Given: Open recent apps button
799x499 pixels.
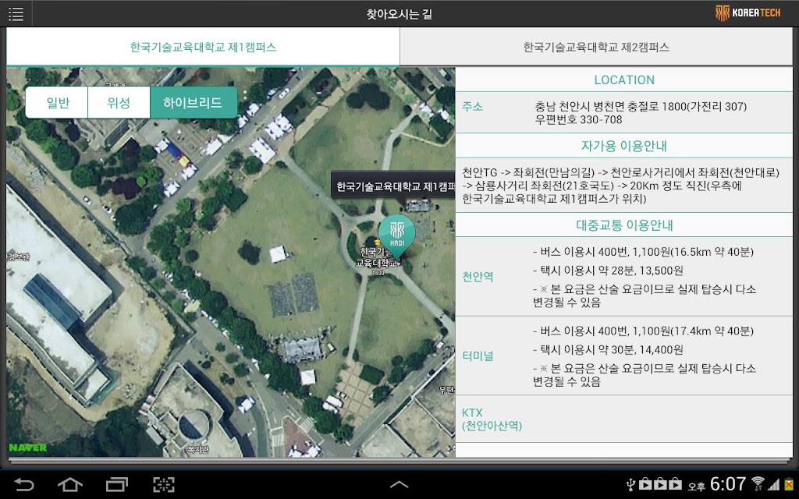Looking at the screenshot, I should click(x=117, y=484).
